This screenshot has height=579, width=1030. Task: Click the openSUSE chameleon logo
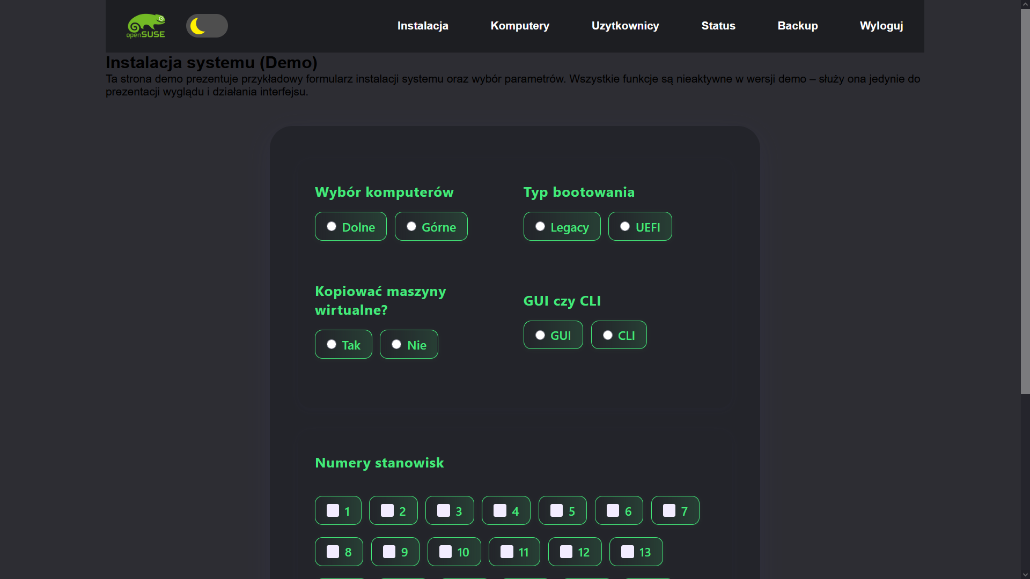146,26
